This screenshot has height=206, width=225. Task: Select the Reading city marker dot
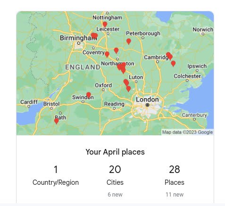[114, 108]
